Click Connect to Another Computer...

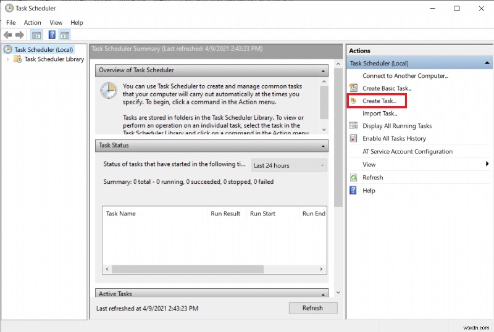tap(405, 76)
